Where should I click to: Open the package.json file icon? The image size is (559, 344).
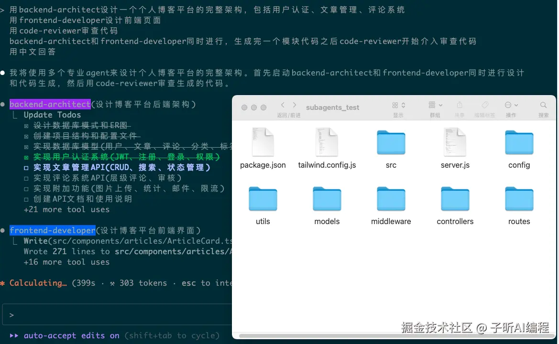tap(263, 142)
